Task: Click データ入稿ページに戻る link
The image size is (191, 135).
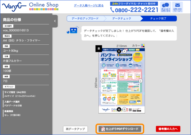Action: (89, 6)
